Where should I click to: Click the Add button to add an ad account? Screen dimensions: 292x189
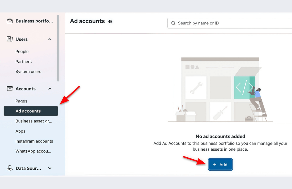(x=220, y=164)
